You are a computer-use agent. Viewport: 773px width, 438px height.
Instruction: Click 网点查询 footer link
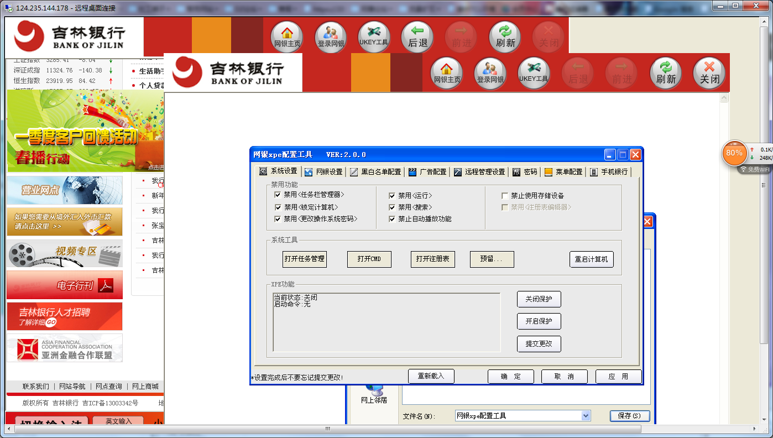pyautogui.click(x=108, y=387)
